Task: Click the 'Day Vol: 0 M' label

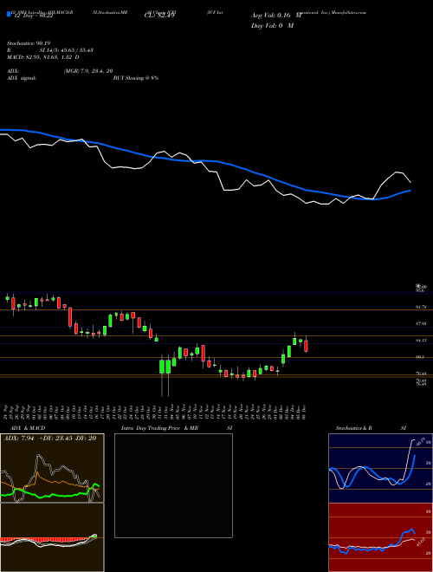Action: point(272,26)
